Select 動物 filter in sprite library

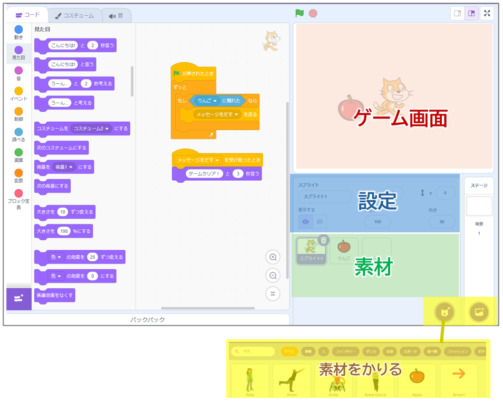[308, 351]
